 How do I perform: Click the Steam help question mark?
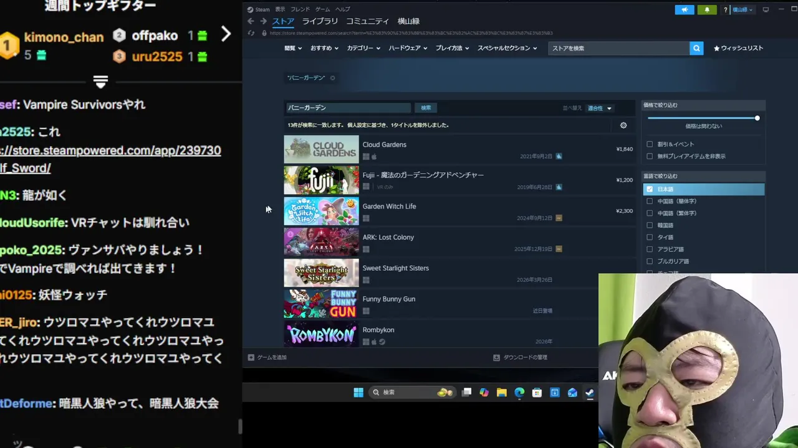click(726, 9)
